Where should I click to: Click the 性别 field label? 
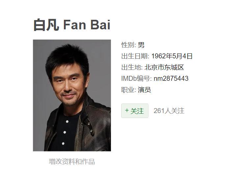point(128,45)
